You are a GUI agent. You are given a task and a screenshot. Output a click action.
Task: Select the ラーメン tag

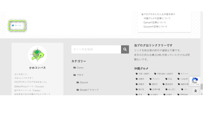155,79
